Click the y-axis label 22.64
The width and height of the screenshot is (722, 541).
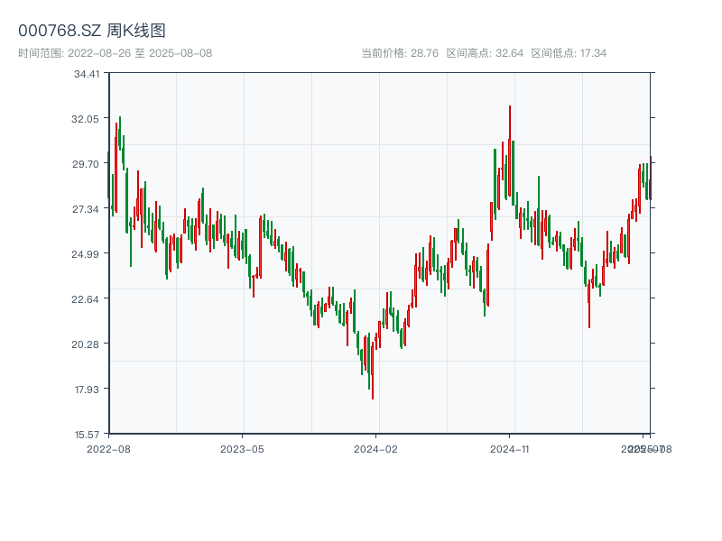[x=85, y=299]
